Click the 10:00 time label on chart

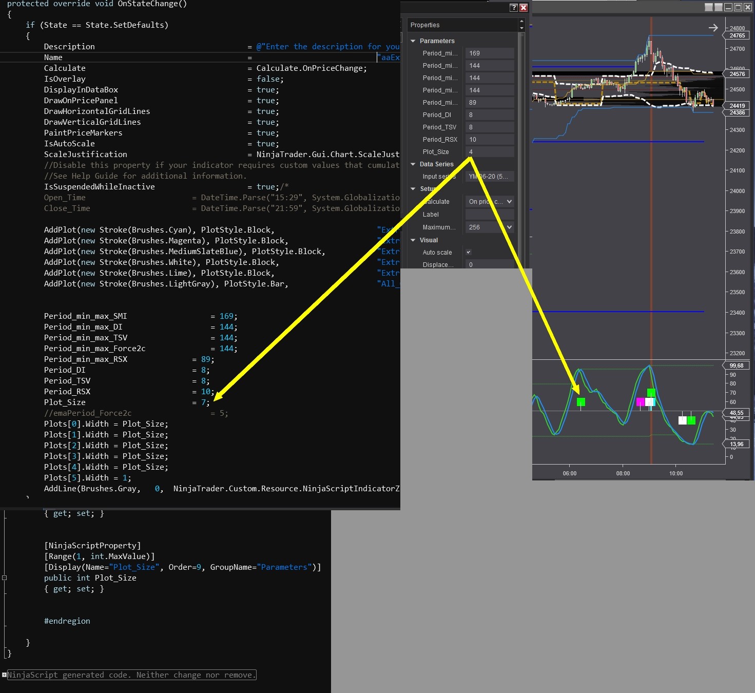(x=676, y=473)
